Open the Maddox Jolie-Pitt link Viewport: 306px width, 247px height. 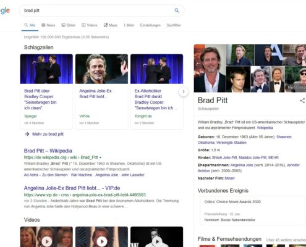pos(253,157)
